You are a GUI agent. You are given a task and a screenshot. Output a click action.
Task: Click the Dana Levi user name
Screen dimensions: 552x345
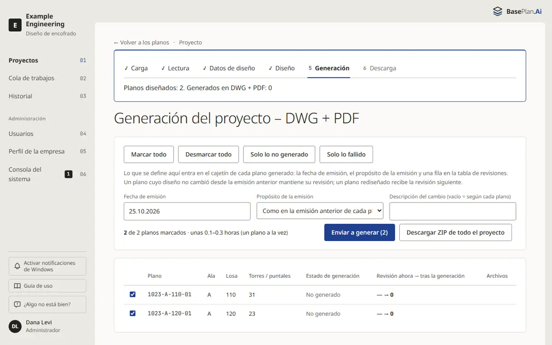(x=39, y=322)
